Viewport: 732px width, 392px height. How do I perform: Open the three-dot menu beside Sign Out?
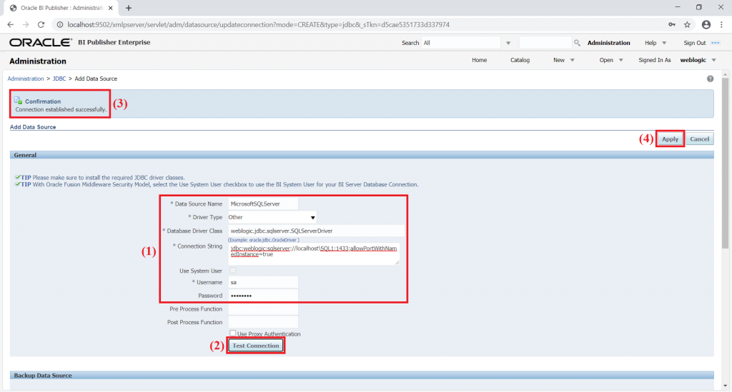715,43
